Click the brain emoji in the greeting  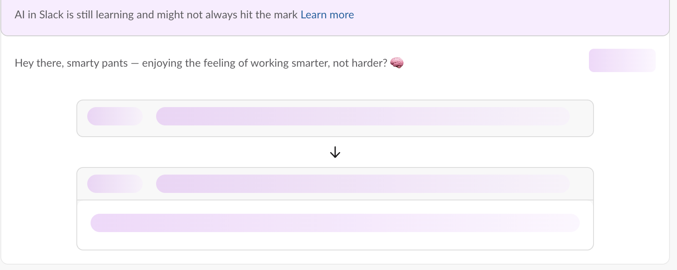click(397, 63)
